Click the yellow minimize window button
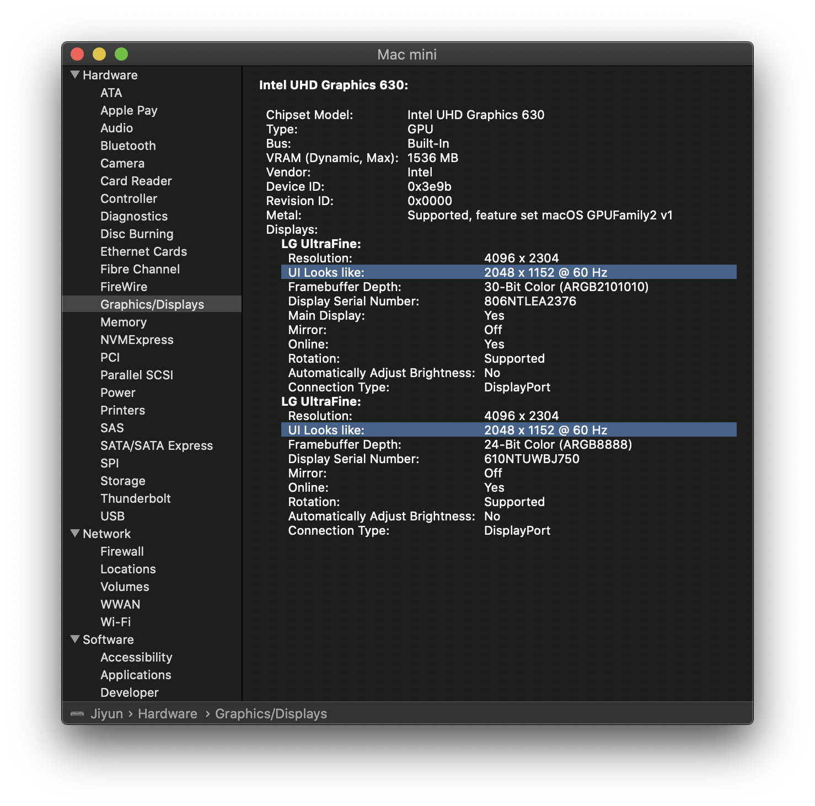The height and width of the screenshot is (806, 815). coord(99,54)
